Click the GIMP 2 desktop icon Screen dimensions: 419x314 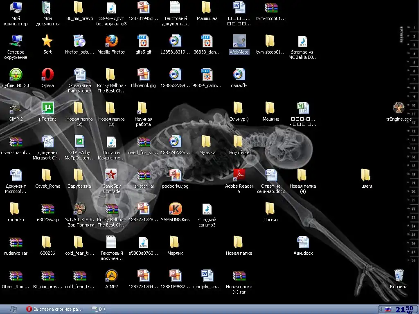16,108
